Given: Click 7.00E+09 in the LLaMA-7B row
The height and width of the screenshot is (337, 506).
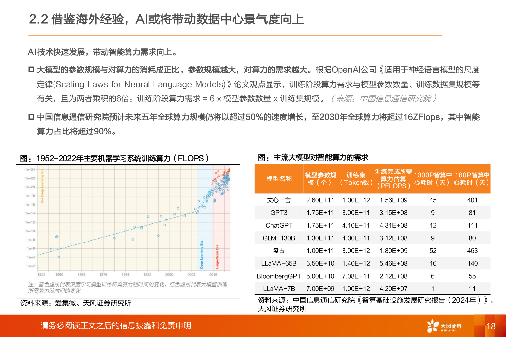Looking at the screenshot, I should click(x=320, y=289).
